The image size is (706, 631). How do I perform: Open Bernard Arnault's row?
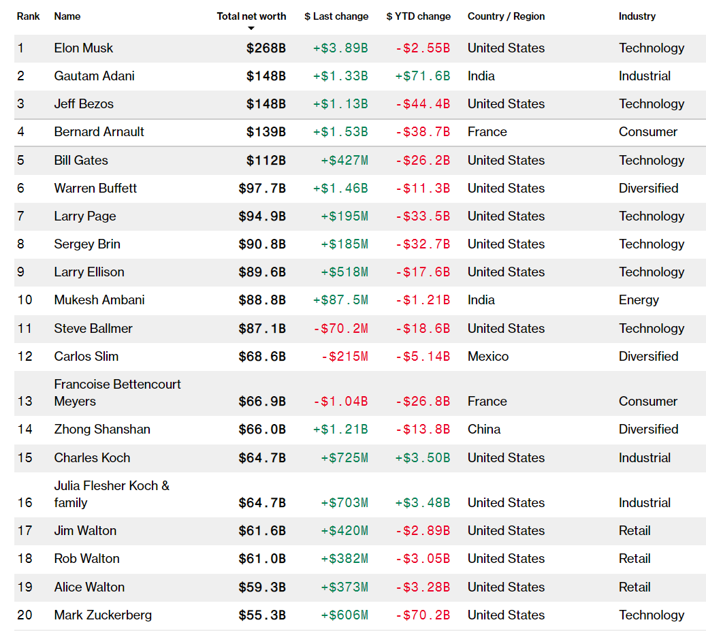pyautogui.click(x=99, y=132)
